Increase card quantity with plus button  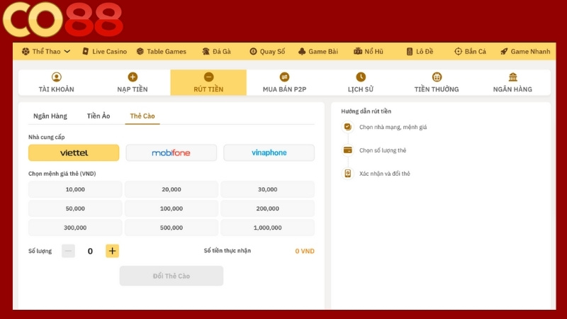[x=113, y=251]
